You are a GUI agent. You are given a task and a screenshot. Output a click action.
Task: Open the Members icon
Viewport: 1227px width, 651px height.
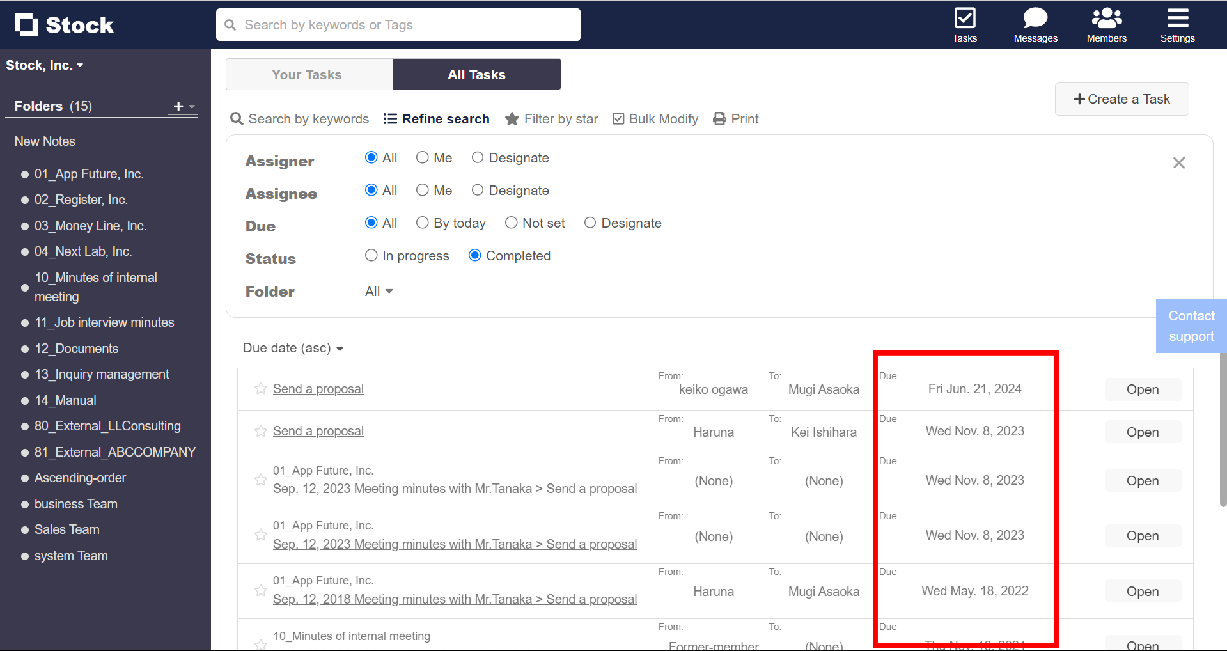[1106, 17]
